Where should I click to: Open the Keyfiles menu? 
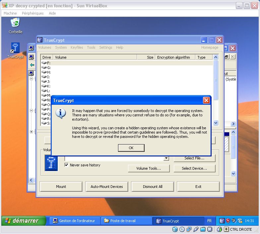point(77,47)
